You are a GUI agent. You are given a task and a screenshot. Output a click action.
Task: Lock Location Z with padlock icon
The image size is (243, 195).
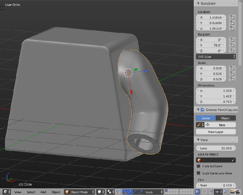click(232, 28)
